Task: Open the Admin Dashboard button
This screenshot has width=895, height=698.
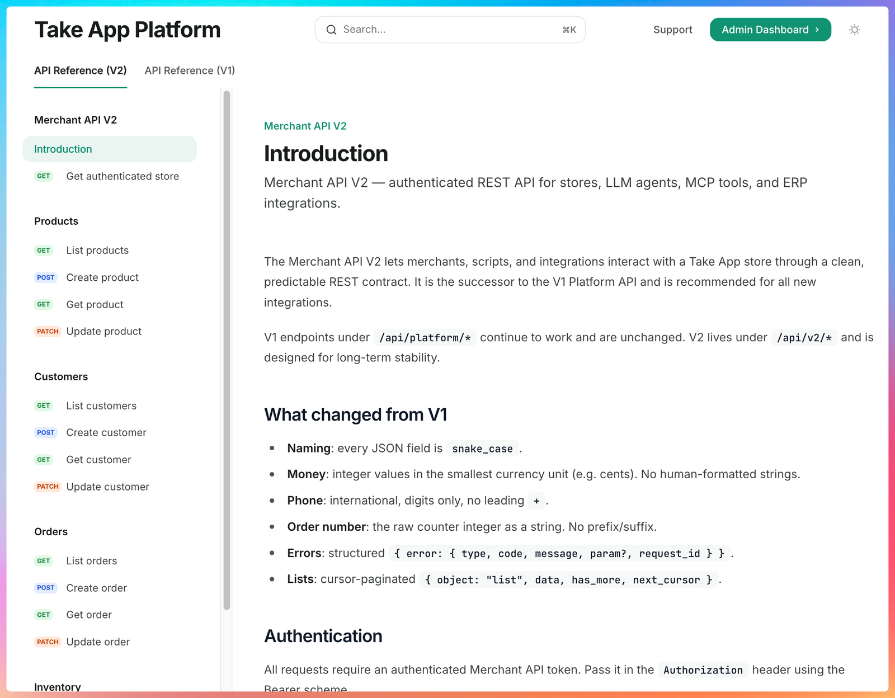Action: tap(770, 30)
